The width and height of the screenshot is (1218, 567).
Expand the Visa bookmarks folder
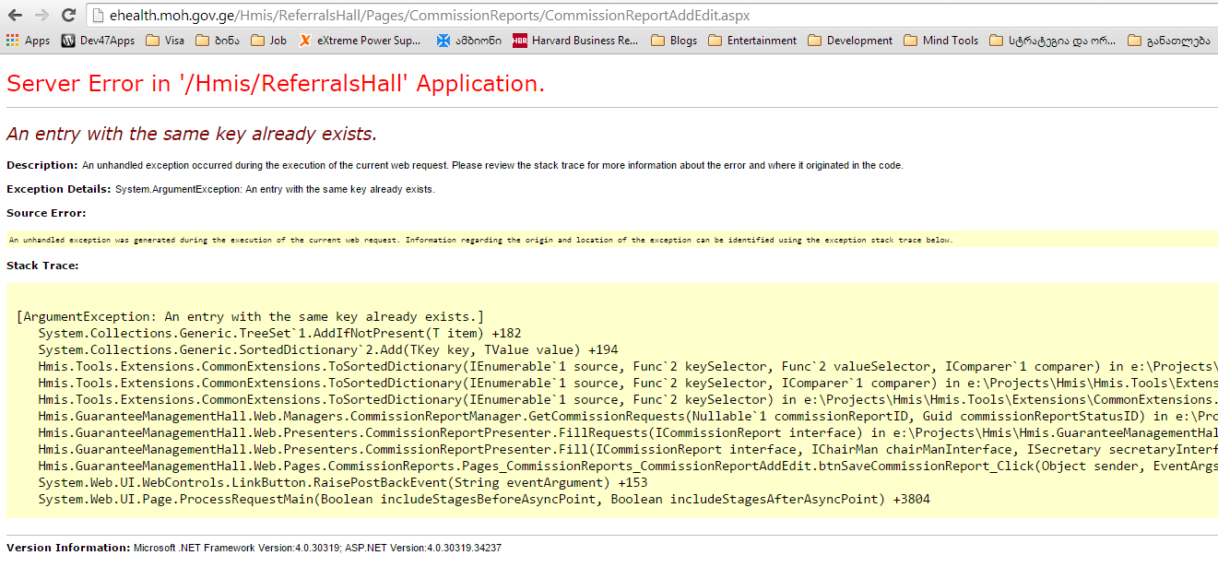(x=165, y=41)
